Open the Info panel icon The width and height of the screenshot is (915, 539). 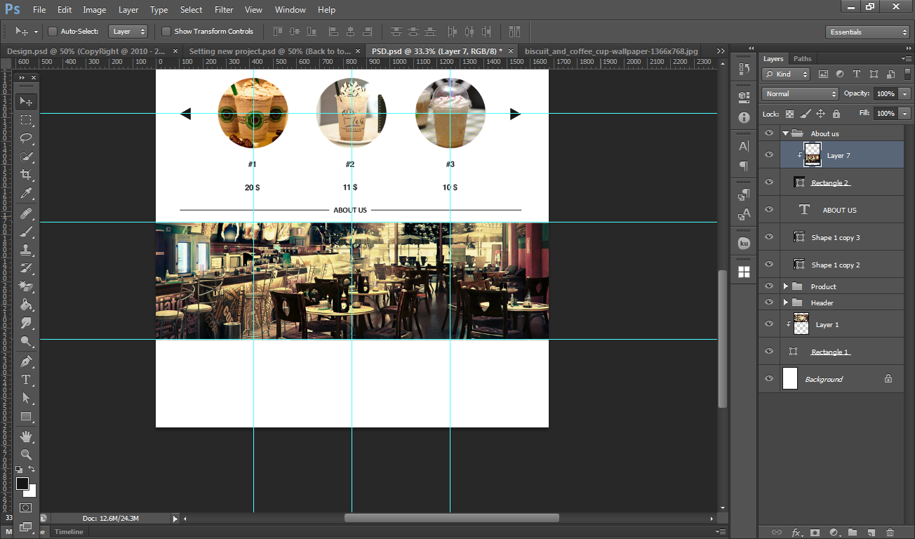click(744, 118)
